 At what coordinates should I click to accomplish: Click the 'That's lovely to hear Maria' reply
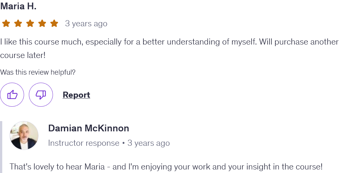(166, 167)
